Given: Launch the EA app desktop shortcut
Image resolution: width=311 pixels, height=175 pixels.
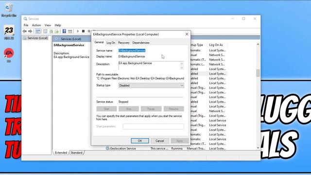Looking at the screenshot, I should coord(9,55).
